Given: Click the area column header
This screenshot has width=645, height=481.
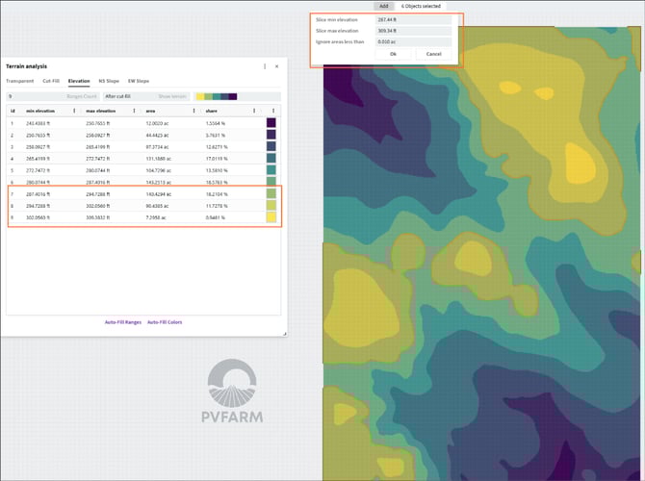Looking at the screenshot, I should pos(150,111).
